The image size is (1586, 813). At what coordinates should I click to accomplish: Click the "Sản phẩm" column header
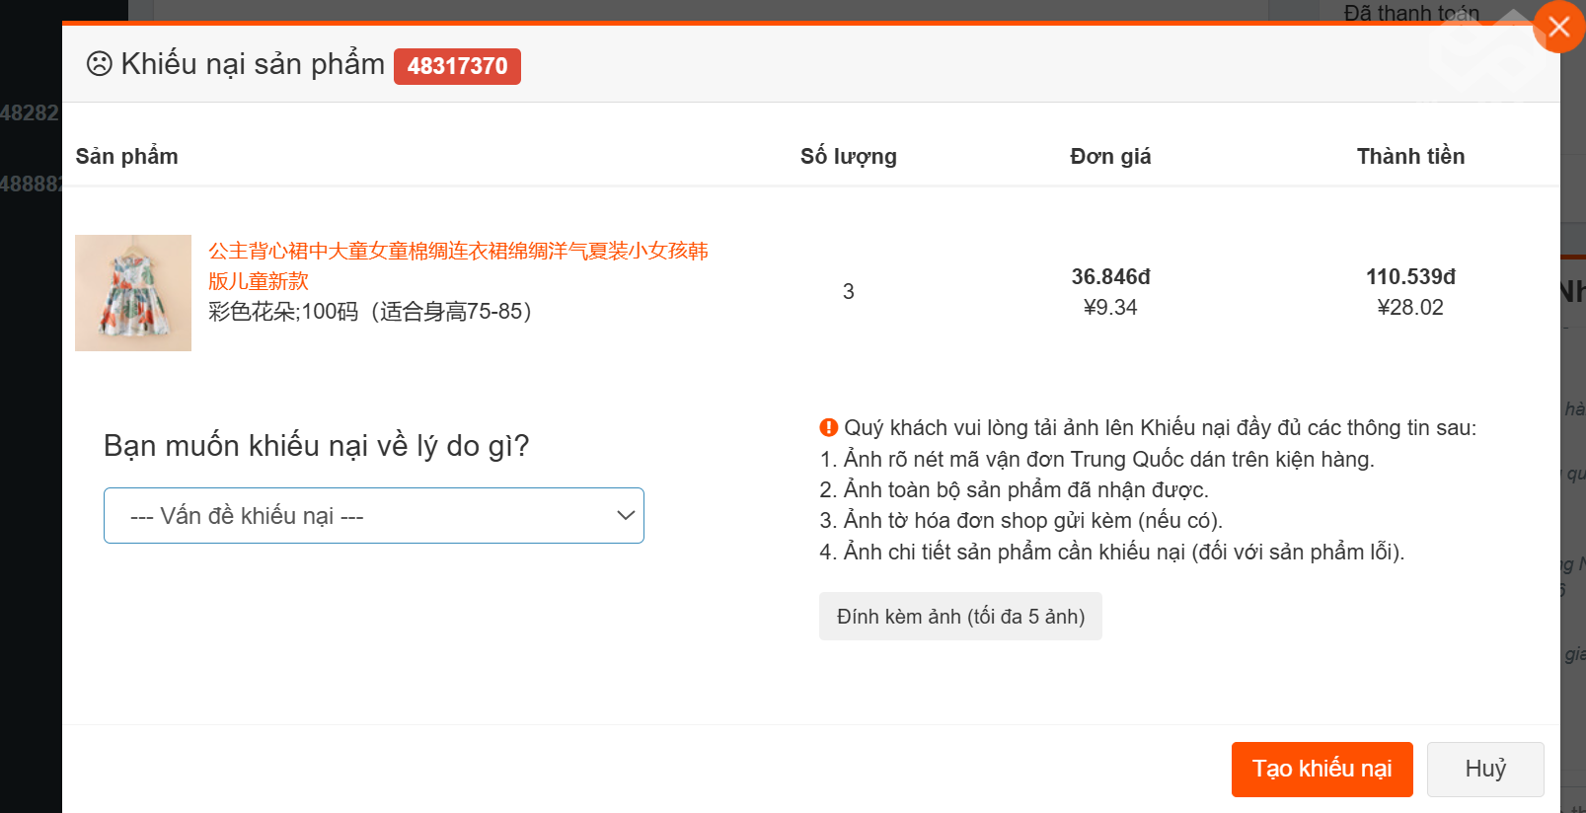(x=126, y=156)
